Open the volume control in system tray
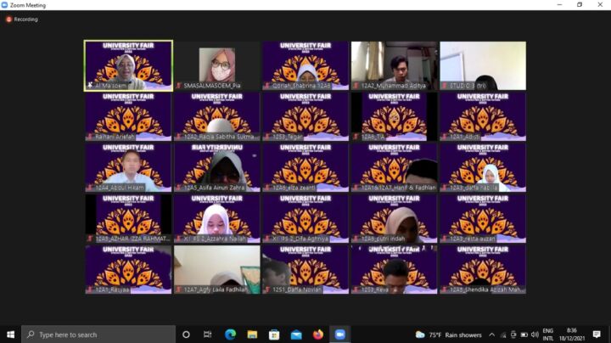The height and width of the screenshot is (343, 611). (534, 335)
